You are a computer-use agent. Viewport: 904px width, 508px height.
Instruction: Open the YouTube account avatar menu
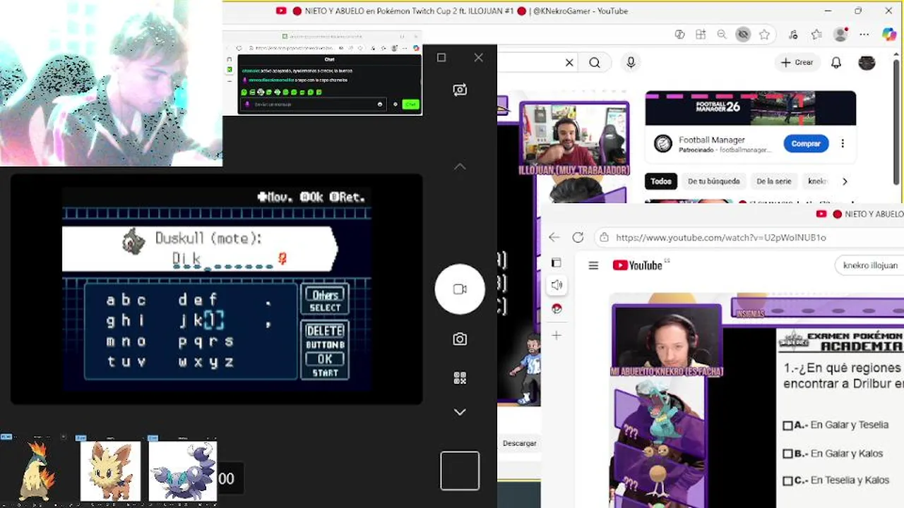(867, 63)
